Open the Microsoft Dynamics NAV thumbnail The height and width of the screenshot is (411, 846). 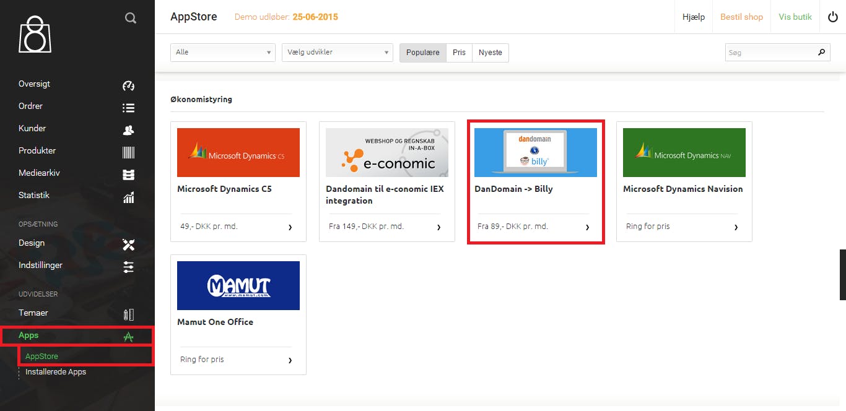pos(684,152)
